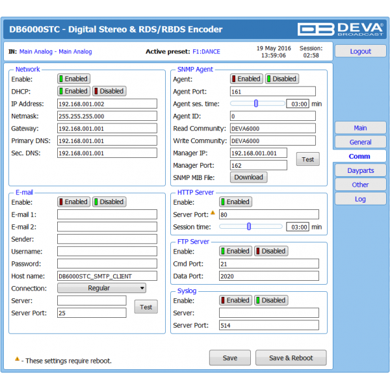Open the Main tab
This screenshot has height=390, width=390.
click(x=360, y=128)
